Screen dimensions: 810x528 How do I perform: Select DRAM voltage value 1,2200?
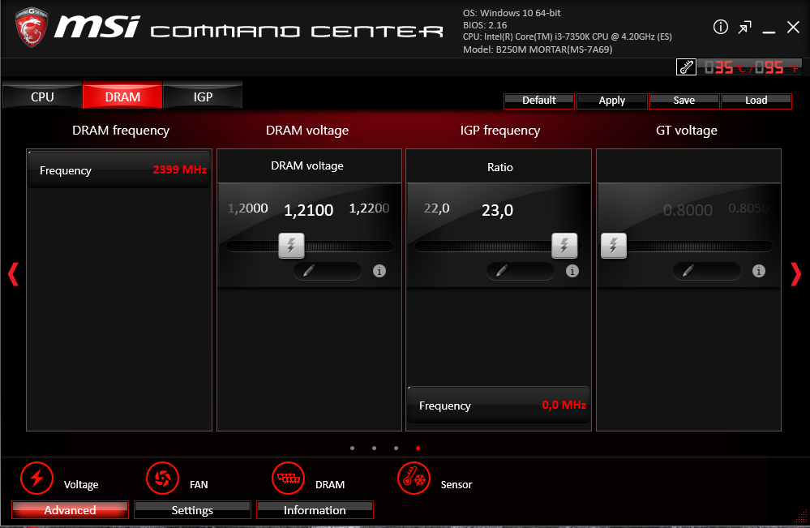(x=370, y=208)
